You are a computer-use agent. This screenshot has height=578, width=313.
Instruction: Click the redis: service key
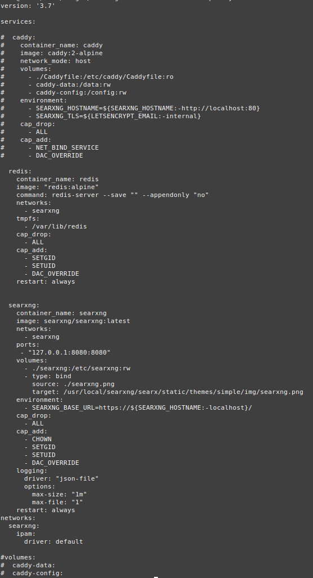20,172
